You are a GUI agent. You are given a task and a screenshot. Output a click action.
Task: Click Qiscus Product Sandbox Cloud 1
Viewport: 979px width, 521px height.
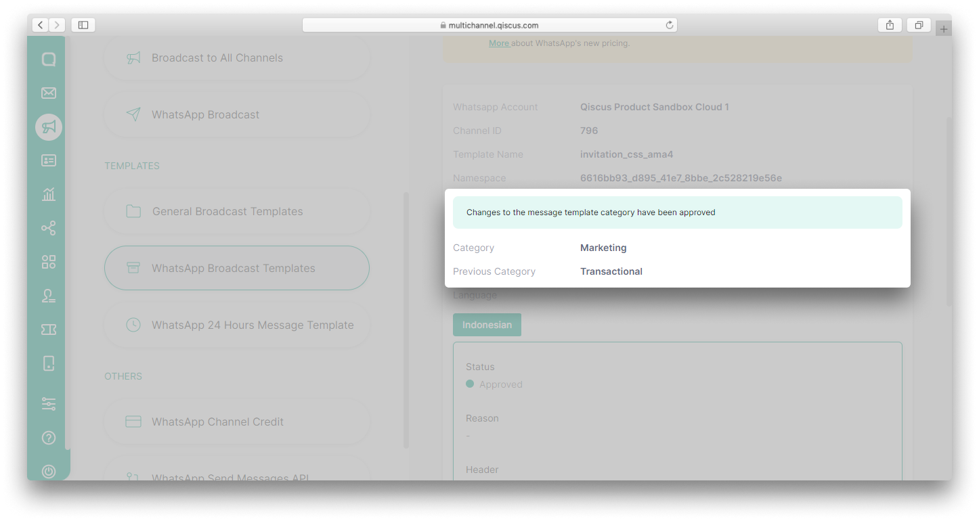pyautogui.click(x=655, y=108)
